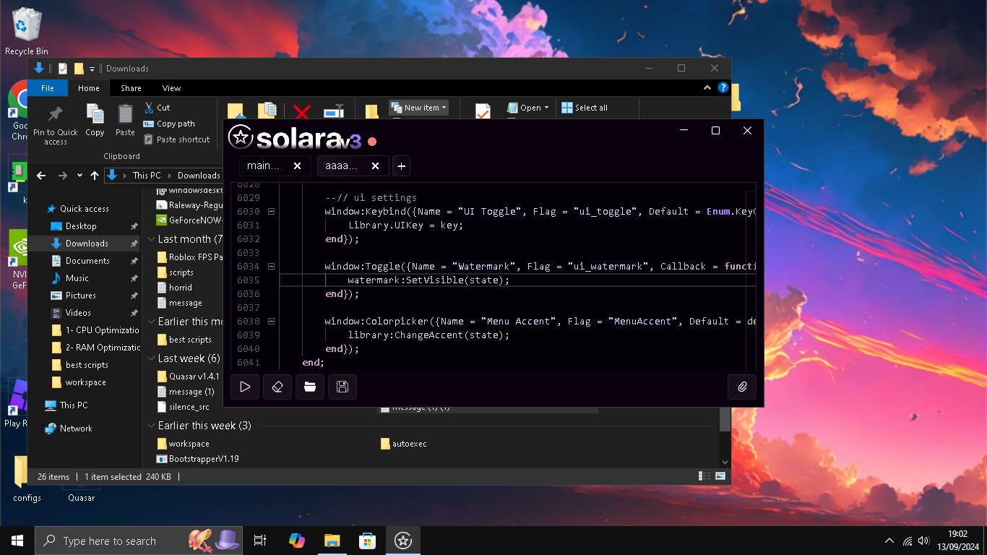The height and width of the screenshot is (555, 987).
Task: Open the recent locations dropdown arrow
Action: [79, 176]
